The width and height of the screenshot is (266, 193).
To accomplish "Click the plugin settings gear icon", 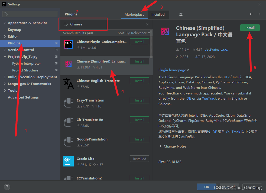I will [181, 15].
